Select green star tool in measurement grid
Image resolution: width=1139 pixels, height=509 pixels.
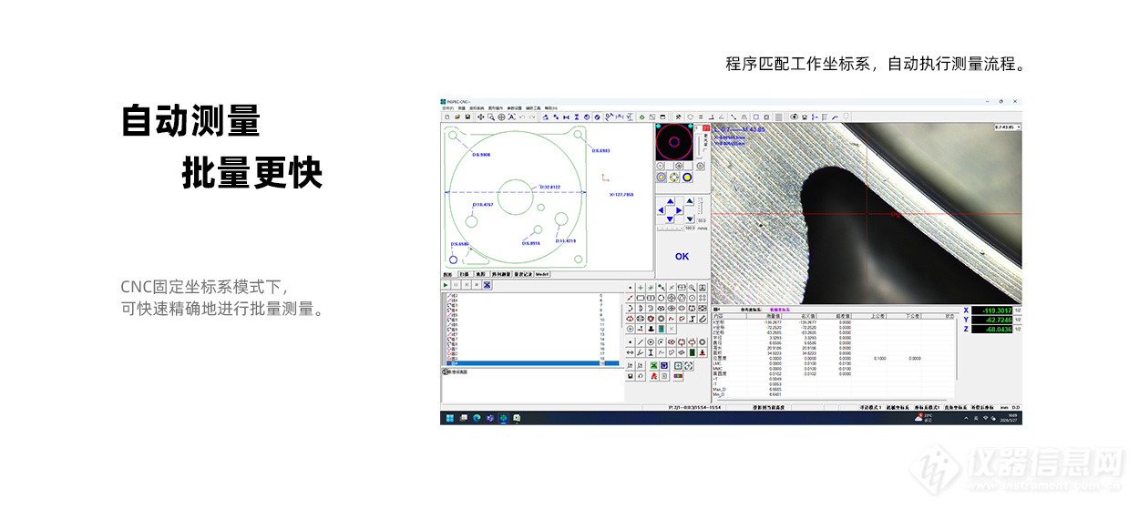[651, 288]
